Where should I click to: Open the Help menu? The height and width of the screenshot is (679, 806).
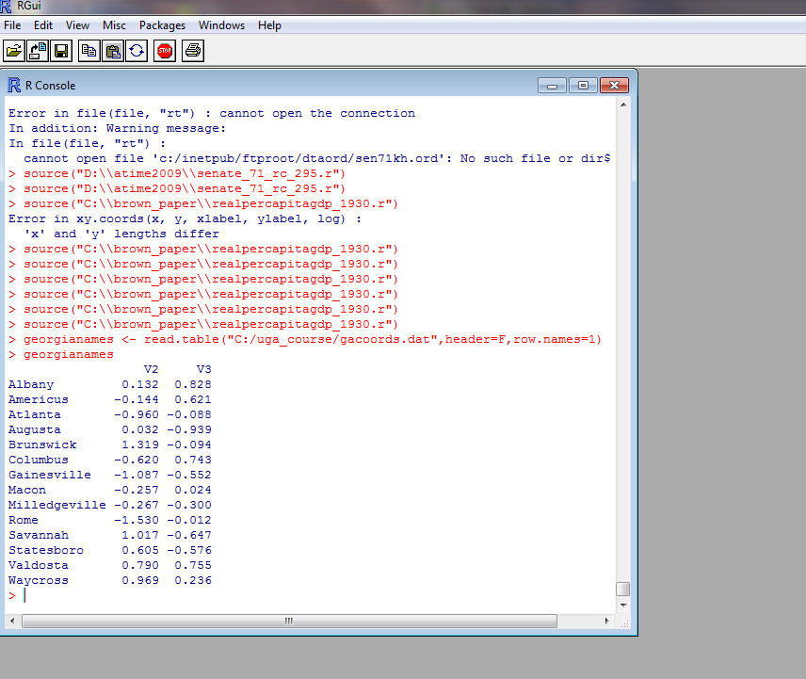(269, 25)
